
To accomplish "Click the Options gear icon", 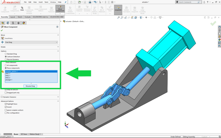I will coord(112,2).
